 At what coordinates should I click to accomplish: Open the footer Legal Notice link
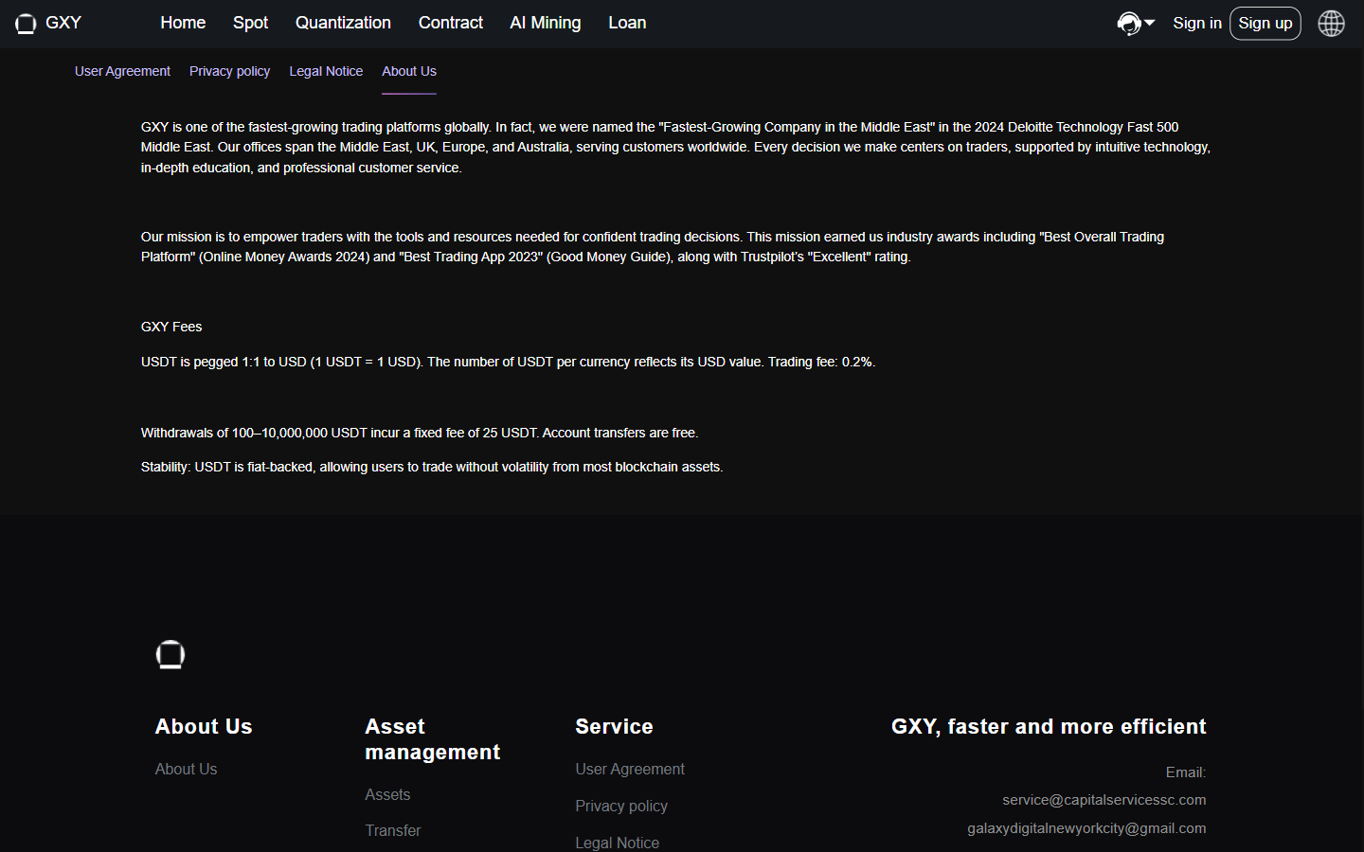617,843
